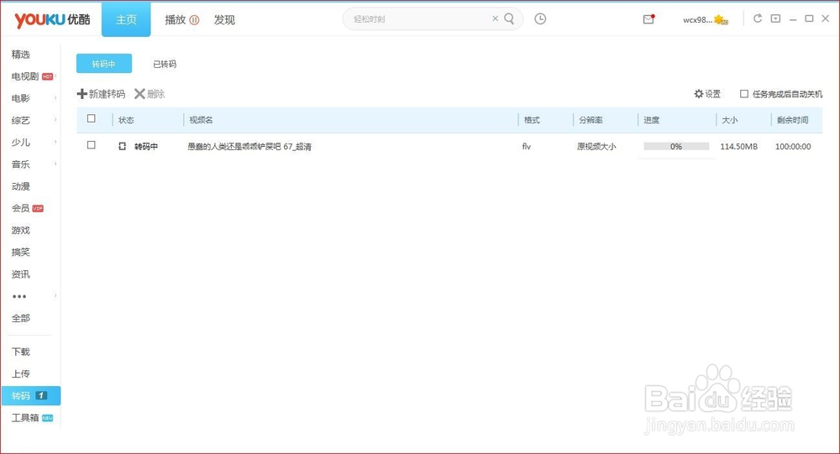The image size is (840, 454).
Task: Toggle the select-all checkbox in table header
Action: coord(92,119)
